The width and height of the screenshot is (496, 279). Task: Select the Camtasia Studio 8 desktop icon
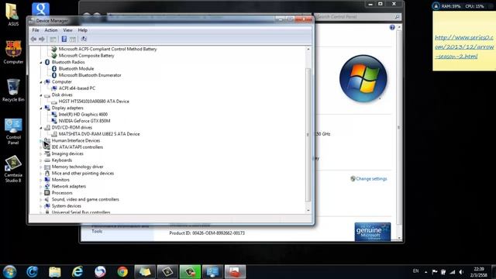click(x=13, y=169)
